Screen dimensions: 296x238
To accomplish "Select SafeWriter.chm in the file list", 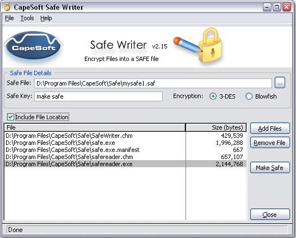I will point(125,136).
